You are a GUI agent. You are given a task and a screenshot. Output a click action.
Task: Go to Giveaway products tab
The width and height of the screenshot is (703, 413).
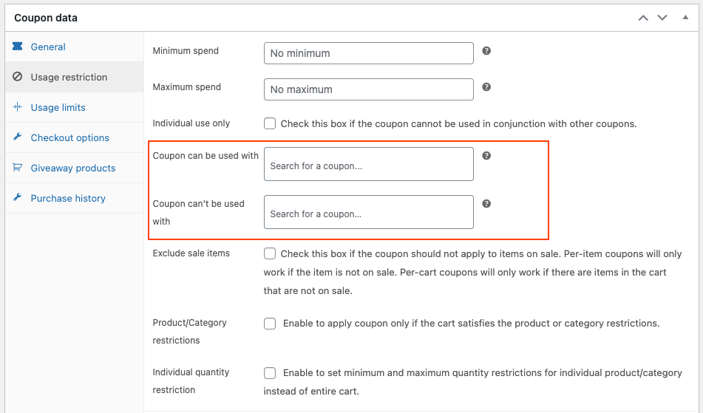click(x=75, y=168)
